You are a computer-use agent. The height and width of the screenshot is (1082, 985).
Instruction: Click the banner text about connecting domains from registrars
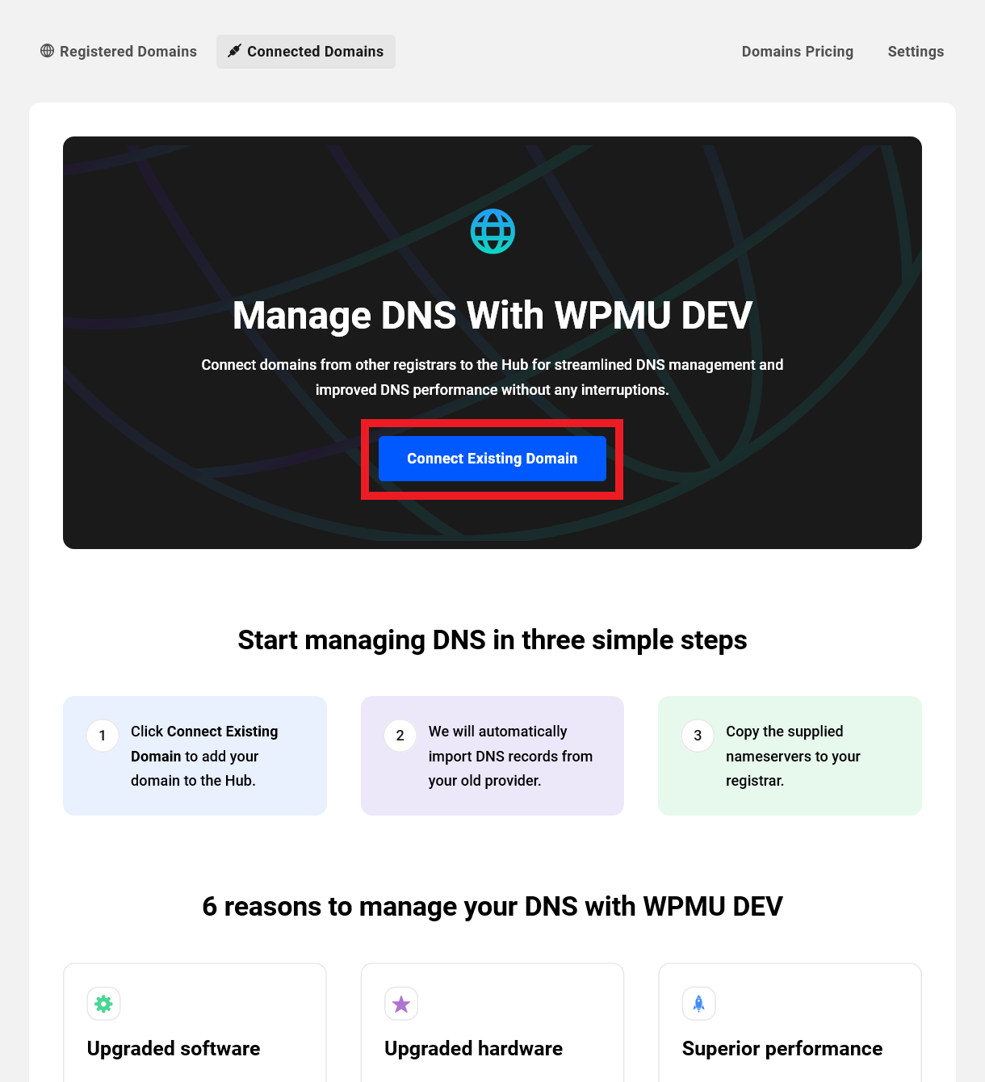(492, 377)
